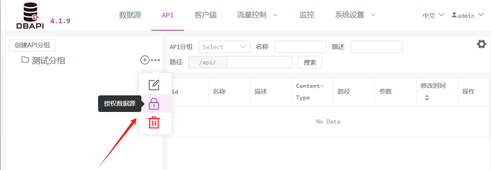Click the DBAPI database logo
This screenshot has width=491, height=170.
30,16
